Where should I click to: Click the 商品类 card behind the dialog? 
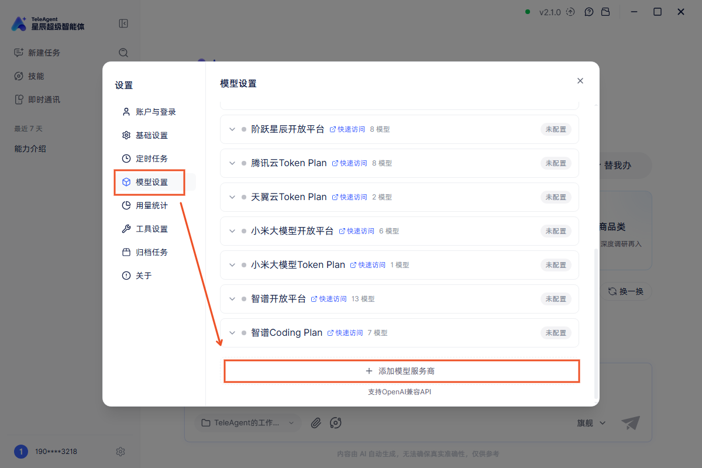tap(624, 230)
